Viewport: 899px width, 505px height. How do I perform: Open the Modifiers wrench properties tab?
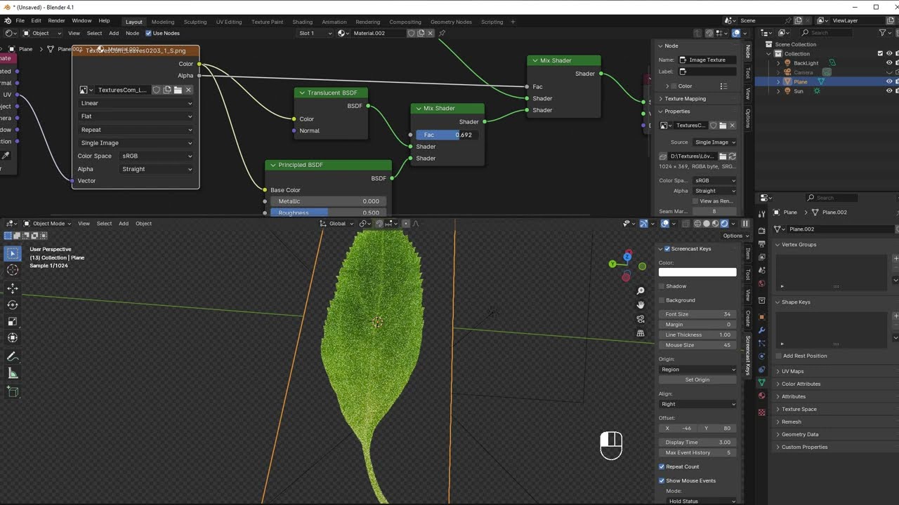click(x=762, y=330)
